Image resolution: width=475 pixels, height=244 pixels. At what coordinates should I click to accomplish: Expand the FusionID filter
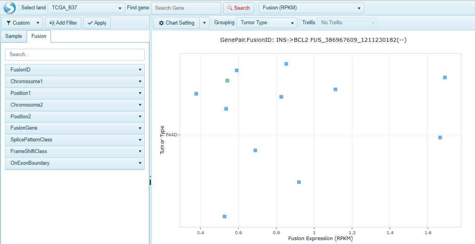pos(140,69)
